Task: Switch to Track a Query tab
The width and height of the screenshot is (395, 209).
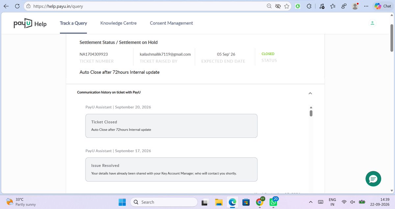Action: [73, 23]
